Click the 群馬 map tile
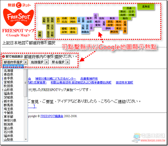 click(x=110, y=22)
